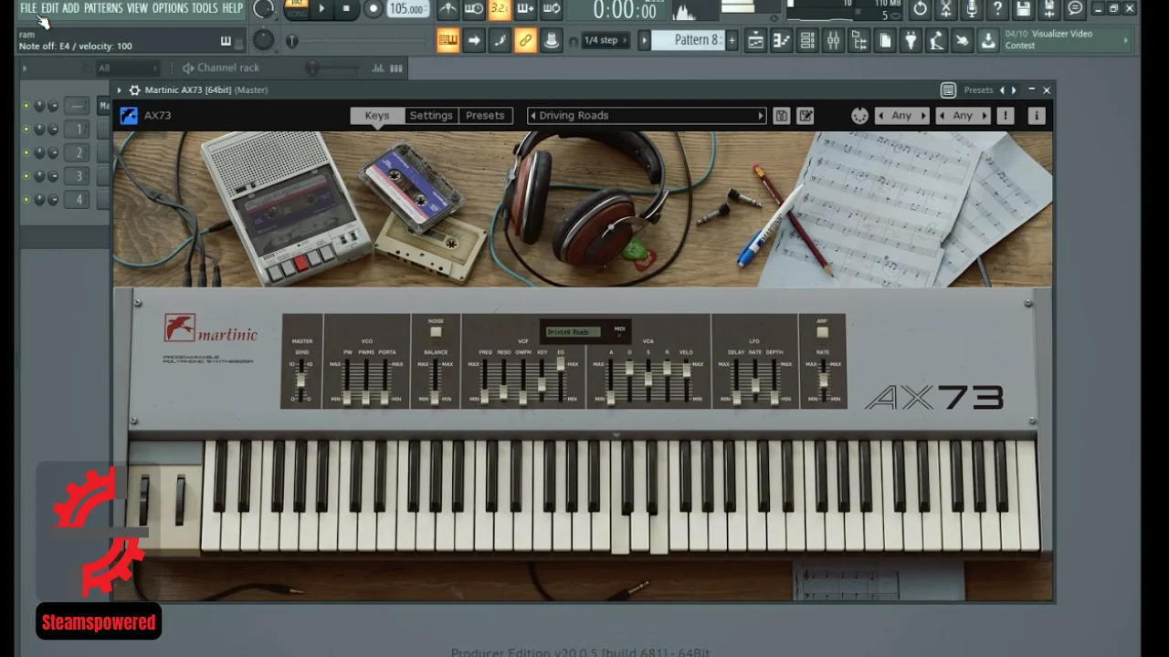
Task: Open the AX73 plugin options gear
Action: pos(134,90)
